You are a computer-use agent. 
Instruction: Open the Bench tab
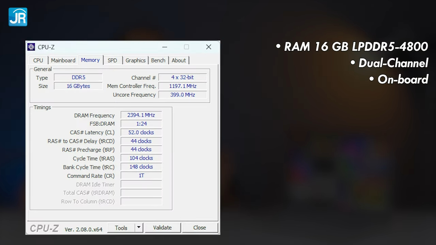[x=158, y=60]
